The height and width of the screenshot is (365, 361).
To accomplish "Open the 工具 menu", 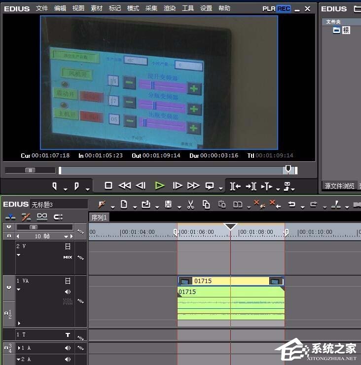I will tap(188, 8).
